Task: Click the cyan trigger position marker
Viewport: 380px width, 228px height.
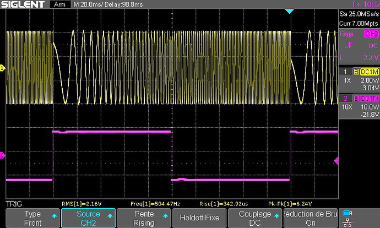Action: point(290,12)
